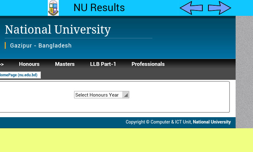The width and height of the screenshot is (253, 152).
Task: Click the National University footer link
Action: pos(212,122)
